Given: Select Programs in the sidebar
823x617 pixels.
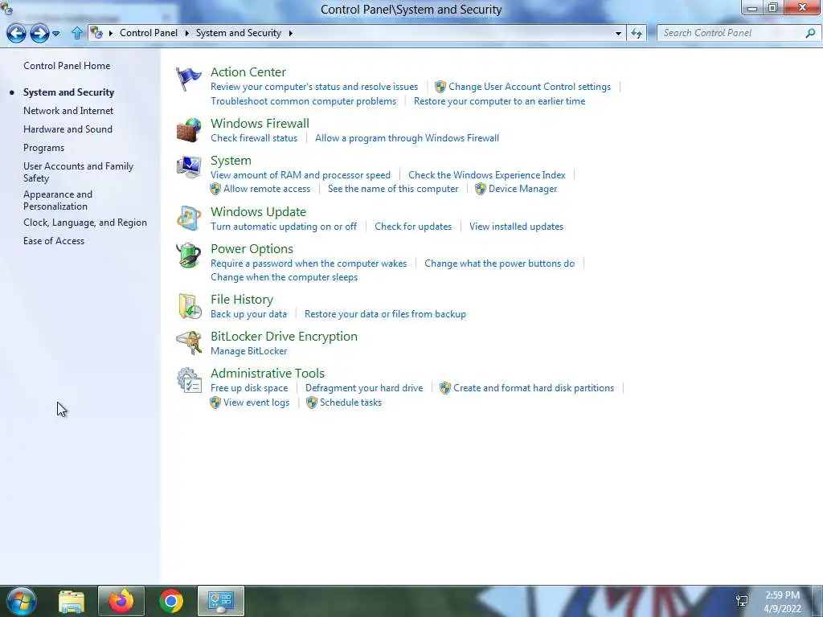Looking at the screenshot, I should [43, 148].
